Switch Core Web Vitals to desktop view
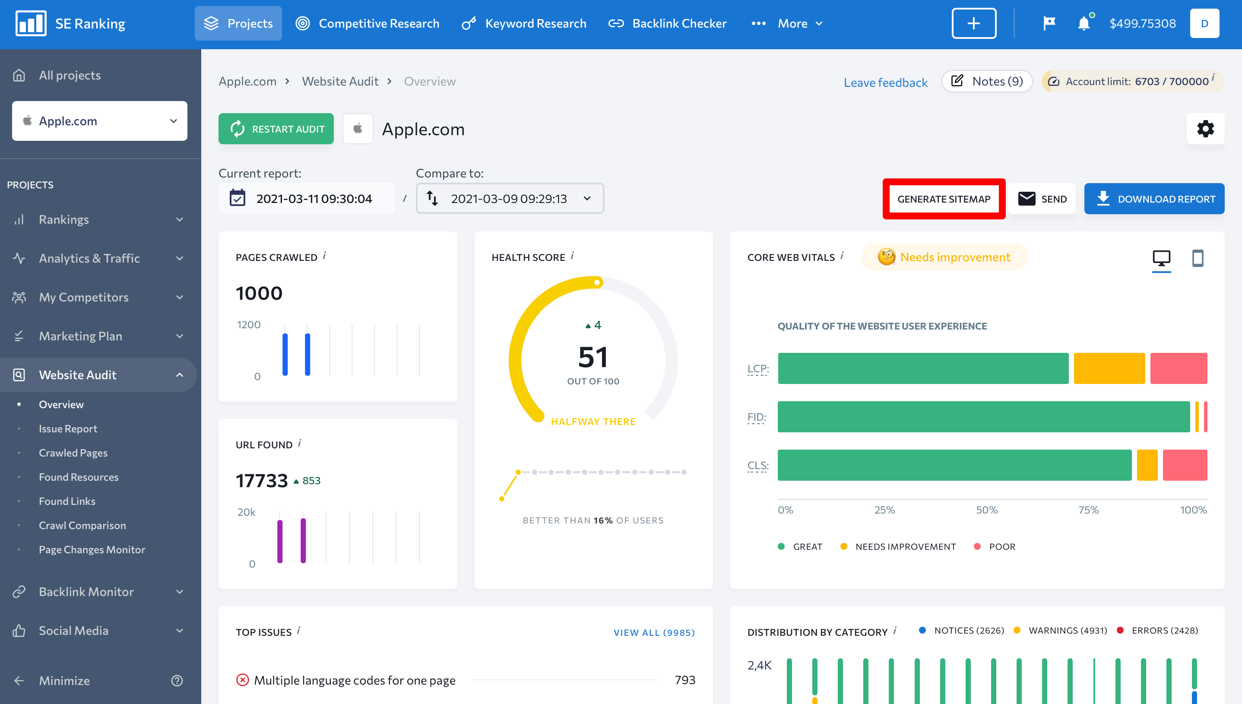This screenshot has width=1242, height=704. (1161, 258)
